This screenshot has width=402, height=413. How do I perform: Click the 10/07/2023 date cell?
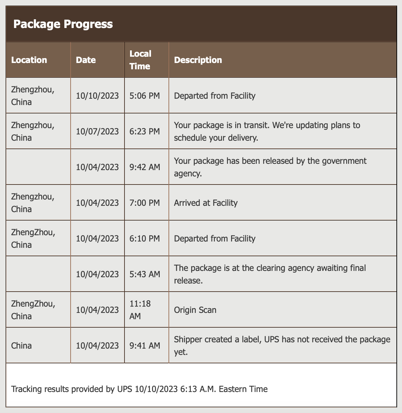click(x=98, y=131)
